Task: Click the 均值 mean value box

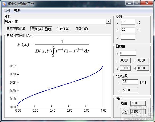Action: (138, 103)
